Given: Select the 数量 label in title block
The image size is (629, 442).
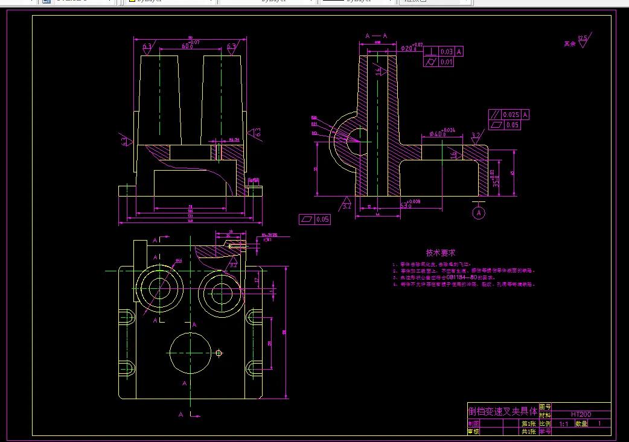Looking at the screenshot, I should click(581, 423).
